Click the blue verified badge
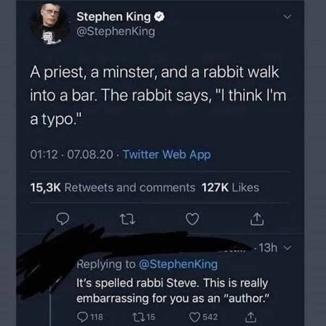Viewport: 326px width, 326px height. coord(160,17)
